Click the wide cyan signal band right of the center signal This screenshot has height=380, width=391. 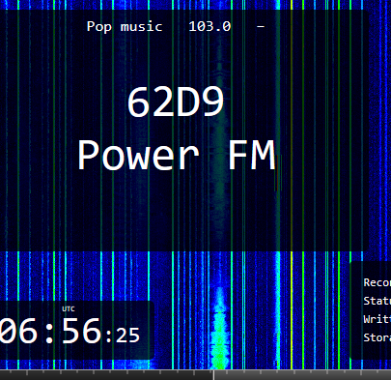point(278,309)
